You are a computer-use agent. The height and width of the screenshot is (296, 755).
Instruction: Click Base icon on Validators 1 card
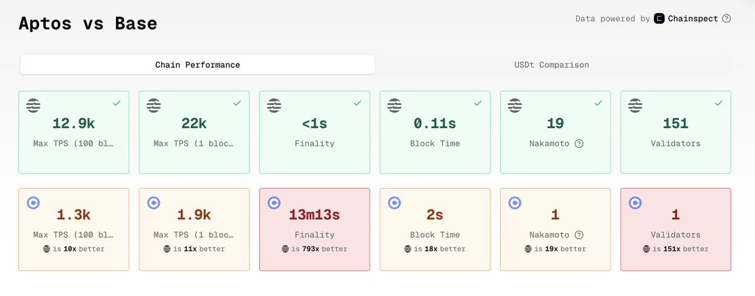(x=635, y=203)
